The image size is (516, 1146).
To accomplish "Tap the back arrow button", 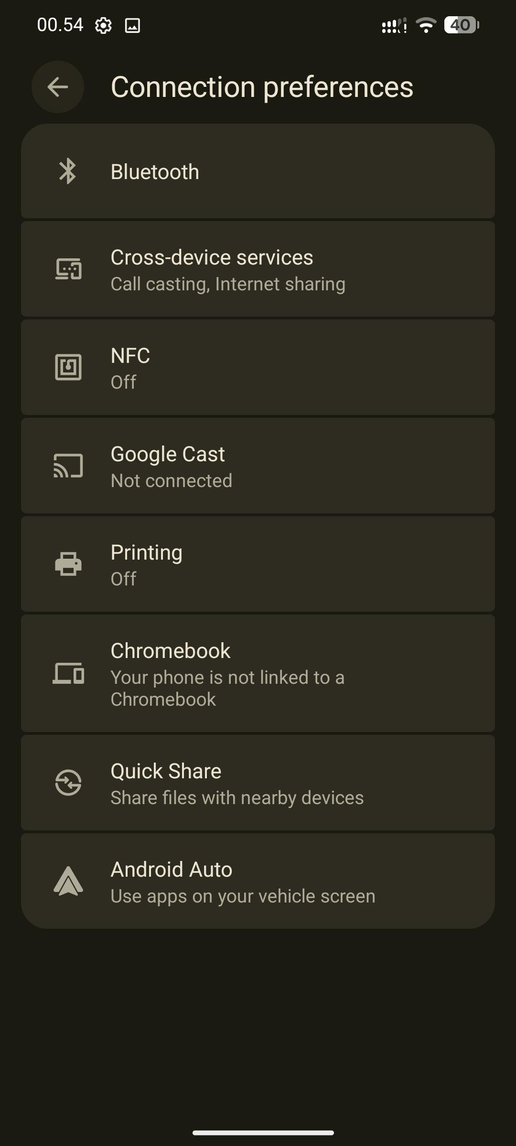I will (58, 87).
